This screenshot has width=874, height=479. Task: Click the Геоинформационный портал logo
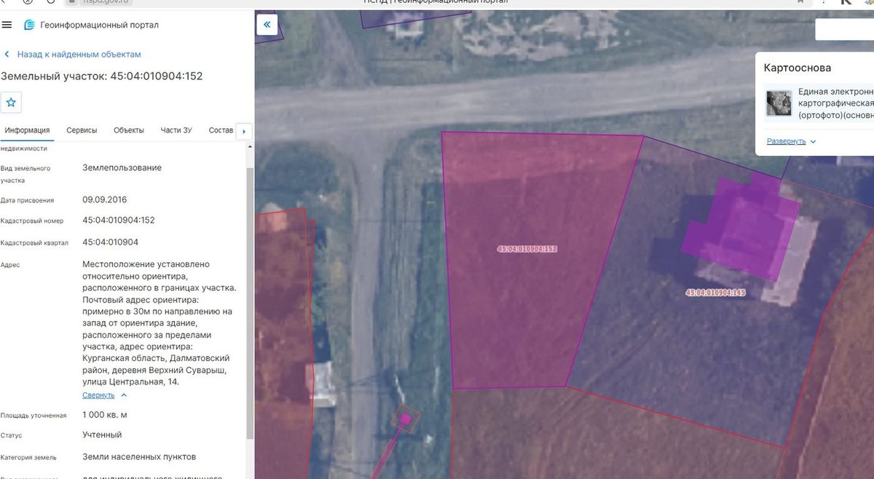pyautogui.click(x=29, y=25)
